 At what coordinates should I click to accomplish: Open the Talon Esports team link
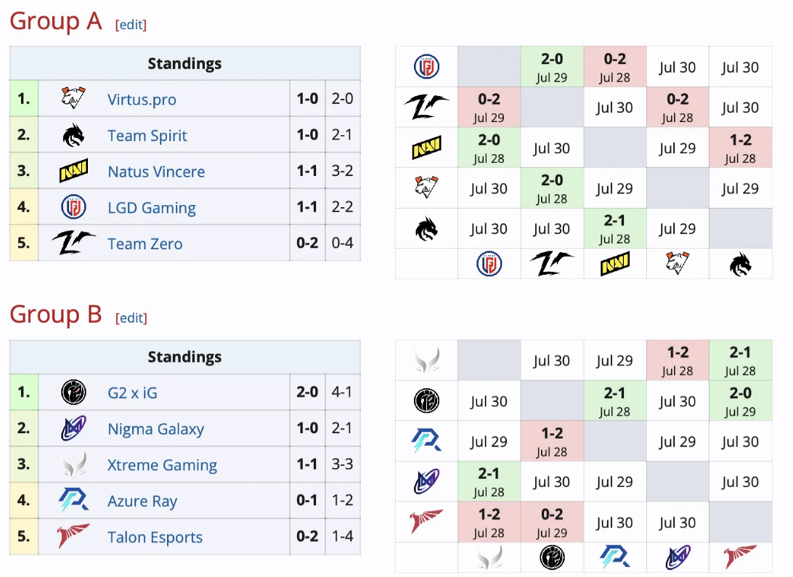pos(155,537)
